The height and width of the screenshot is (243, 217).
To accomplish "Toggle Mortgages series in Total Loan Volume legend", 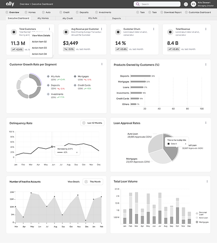I will [202, 222].
